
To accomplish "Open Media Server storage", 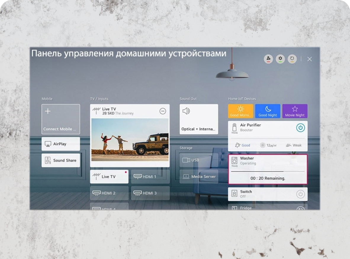I will (x=199, y=177).
